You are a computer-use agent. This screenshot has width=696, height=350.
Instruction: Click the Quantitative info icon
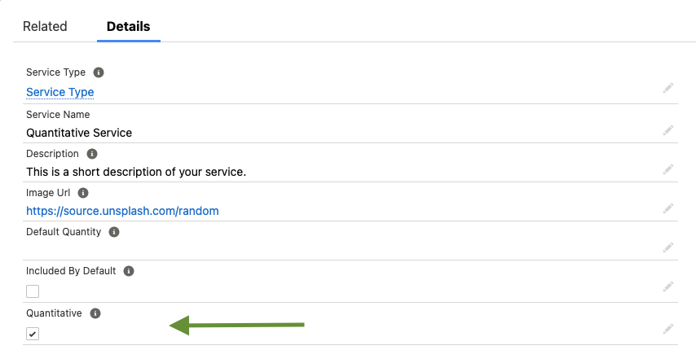point(95,313)
